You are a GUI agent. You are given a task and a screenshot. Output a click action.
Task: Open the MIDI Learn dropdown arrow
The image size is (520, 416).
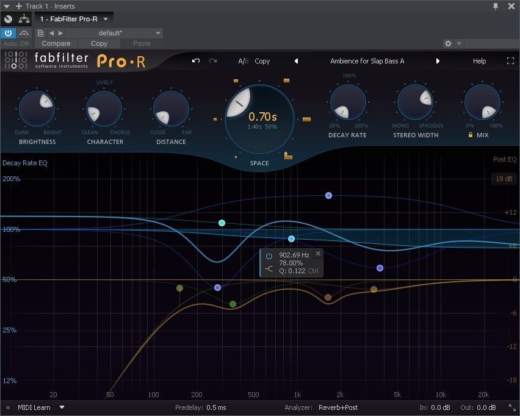tap(62, 407)
